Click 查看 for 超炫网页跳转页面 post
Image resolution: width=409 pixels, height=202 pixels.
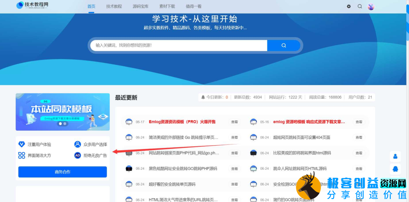pyautogui.click(x=359, y=137)
